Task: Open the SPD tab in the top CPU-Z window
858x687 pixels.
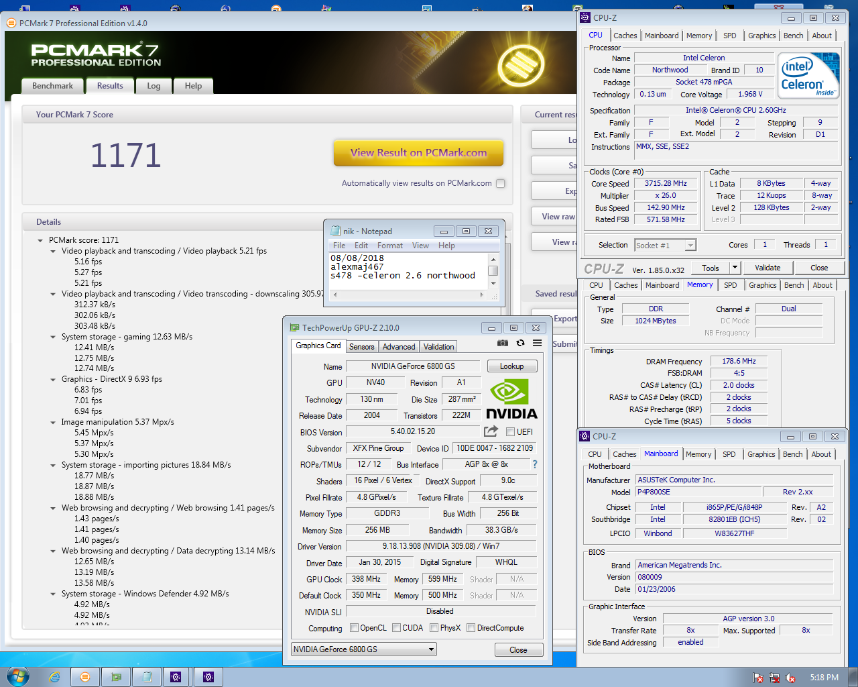Action: pos(730,36)
